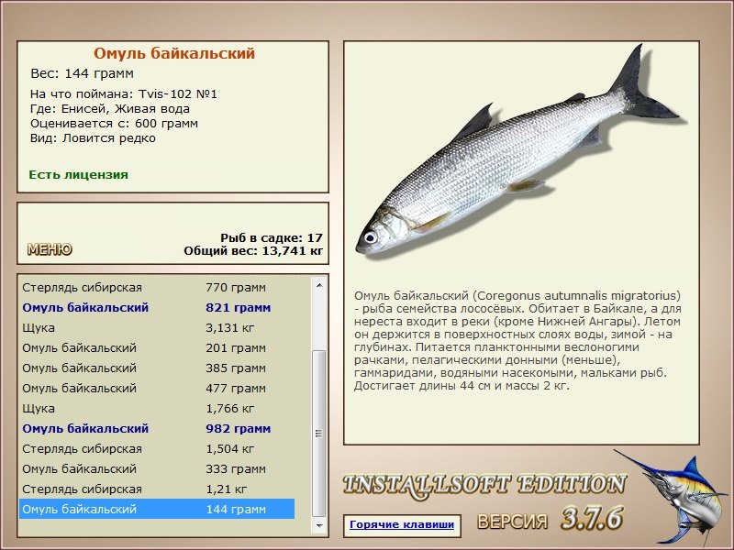Select Щука 3,131 кг row
The height and width of the screenshot is (550, 734).
(x=157, y=328)
